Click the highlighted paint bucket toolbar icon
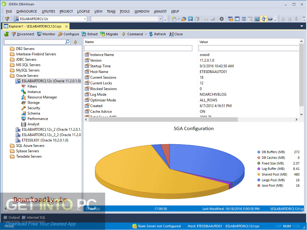This screenshot has width=307, height=230. [264, 19]
